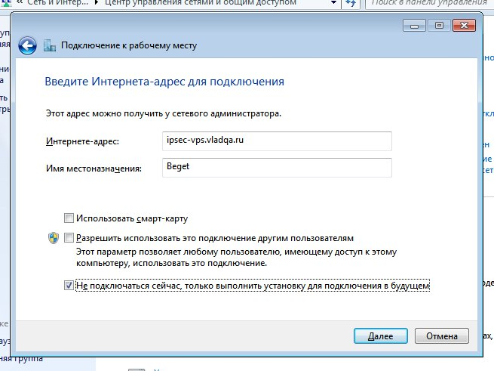Expand the breadcrumb arrow after 'Сеть и Интер...'

pyautogui.click(x=97, y=3)
